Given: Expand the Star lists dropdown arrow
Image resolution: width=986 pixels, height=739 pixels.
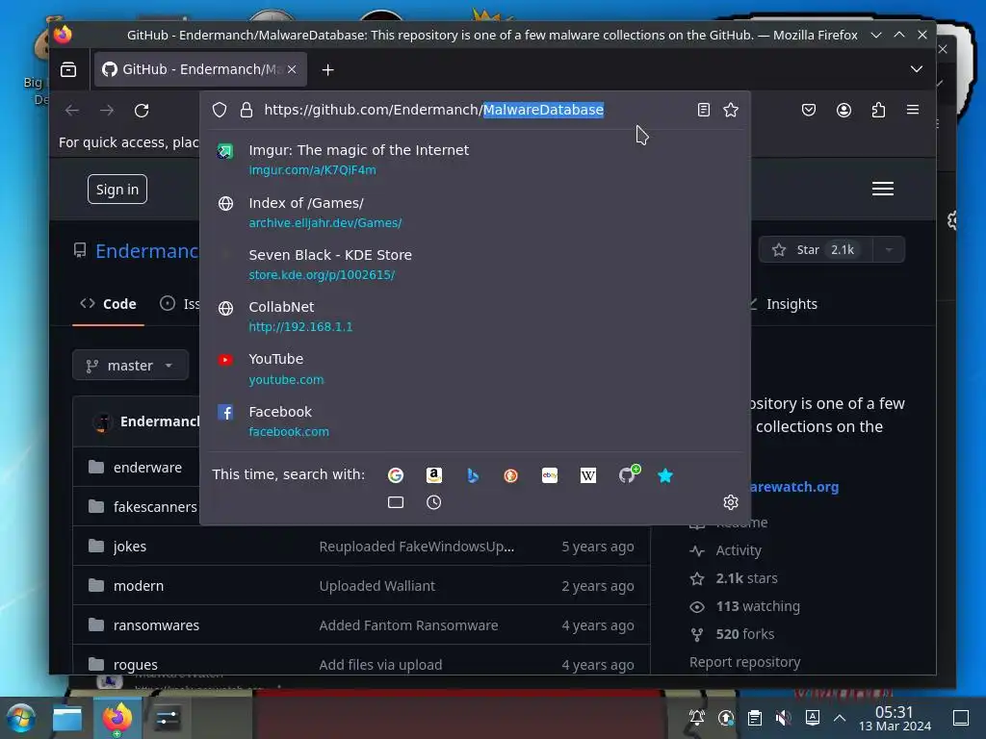Looking at the screenshot, I should 889,249.
